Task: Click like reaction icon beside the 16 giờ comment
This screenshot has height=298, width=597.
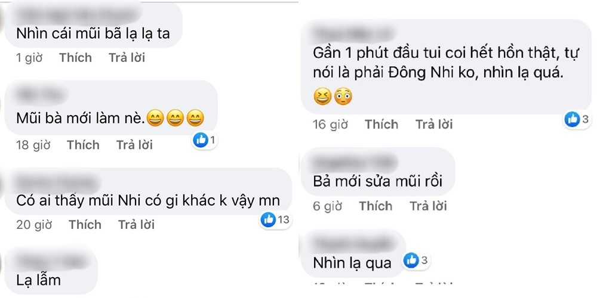Action: click(x=572, y=119)
